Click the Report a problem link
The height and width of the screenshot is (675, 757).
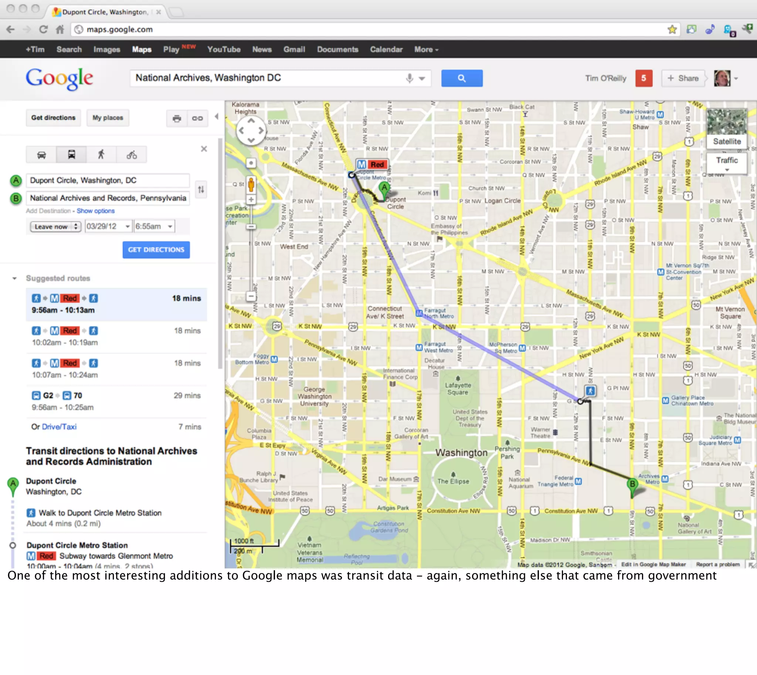[718, 564]
